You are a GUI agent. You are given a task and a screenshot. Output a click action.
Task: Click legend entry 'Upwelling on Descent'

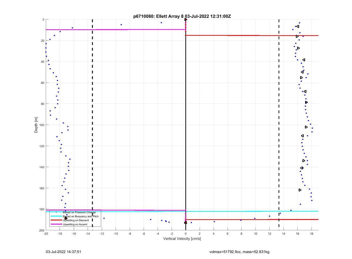click(76, 220)
